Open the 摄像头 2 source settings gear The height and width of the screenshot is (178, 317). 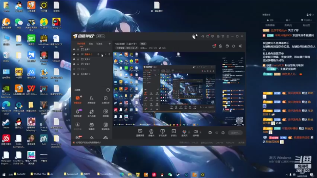tap(98, 54)
